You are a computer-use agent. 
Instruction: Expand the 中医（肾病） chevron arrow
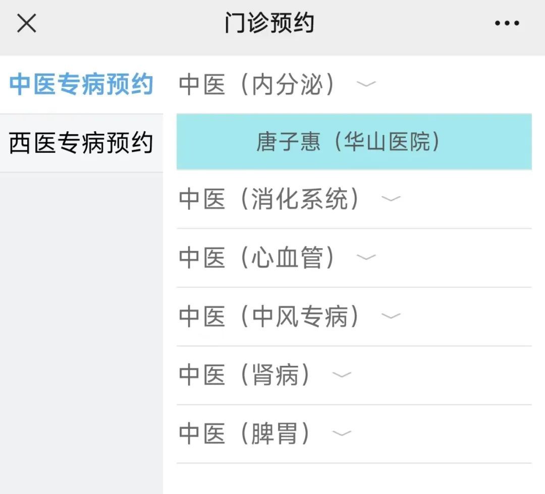tap(342, 375)
